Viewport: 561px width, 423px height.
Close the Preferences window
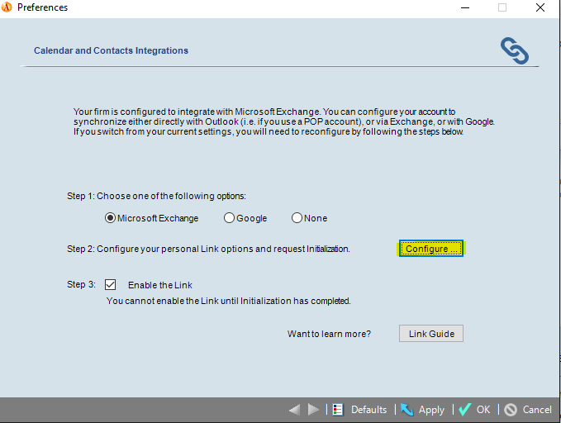(540, 7)
